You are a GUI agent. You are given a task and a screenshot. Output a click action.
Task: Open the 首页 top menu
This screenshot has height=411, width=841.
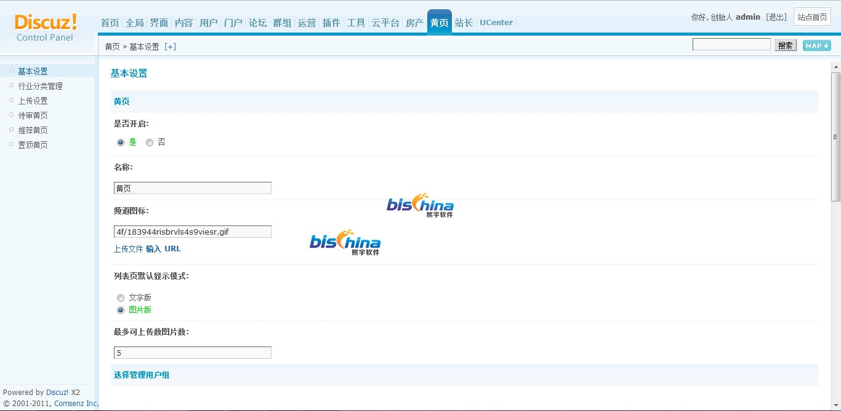pos(110,23)
